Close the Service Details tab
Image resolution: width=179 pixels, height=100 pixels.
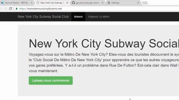[32, 3]
